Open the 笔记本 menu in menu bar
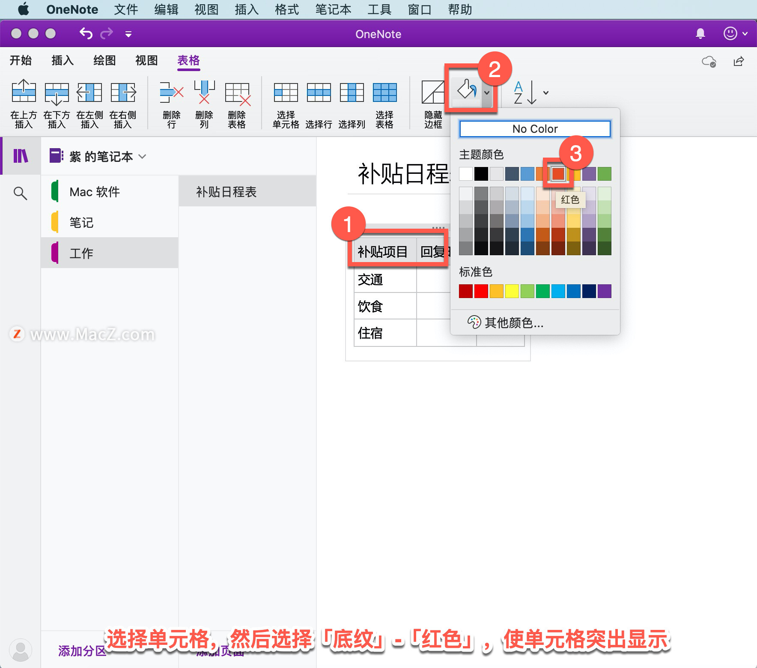757x668 pixels. pyautogui.click(x=333, y=9)
